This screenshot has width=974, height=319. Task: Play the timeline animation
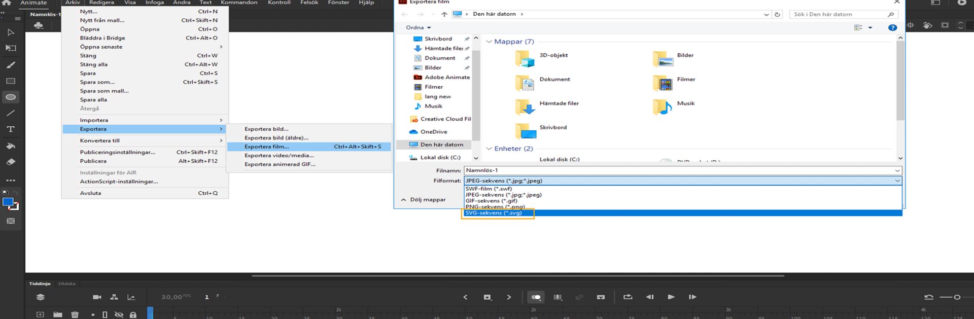(671, 297)
